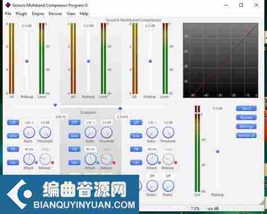Click red dot next to low band Release
The width and height of the screenshot is (267, 214).
point(52,162)
